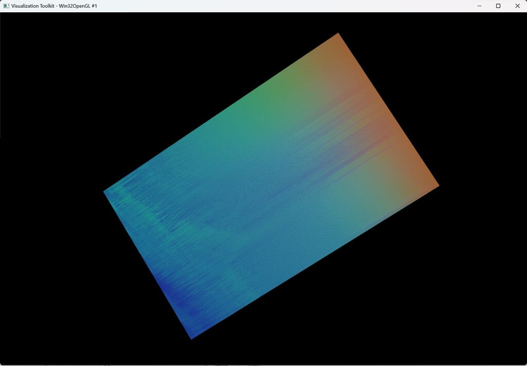Click the left corner of the rendered plane
Viewport: 527px width, 366px height.
[107, 192]
